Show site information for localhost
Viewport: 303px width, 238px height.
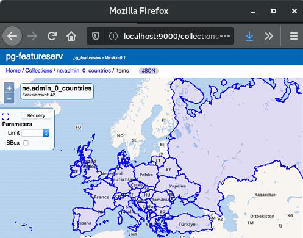coord(113,36)
